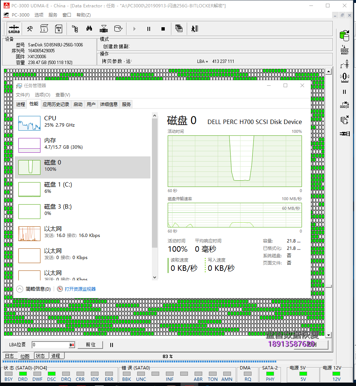Click sector map scroll-down arrow
The height and width of the screenshot is (386, 356).
coord(329,335)
